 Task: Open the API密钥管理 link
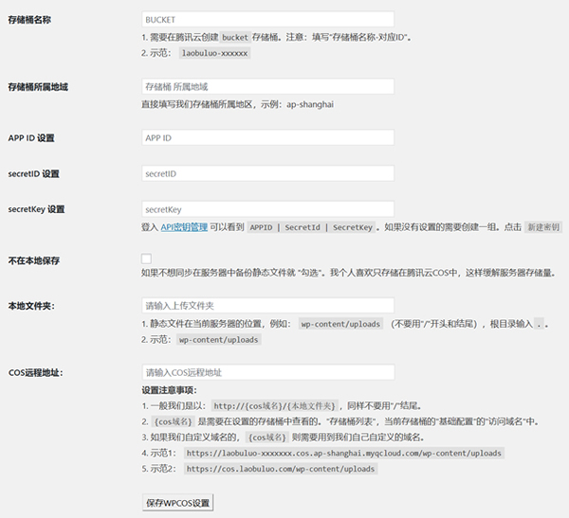(x=183, y=227)
